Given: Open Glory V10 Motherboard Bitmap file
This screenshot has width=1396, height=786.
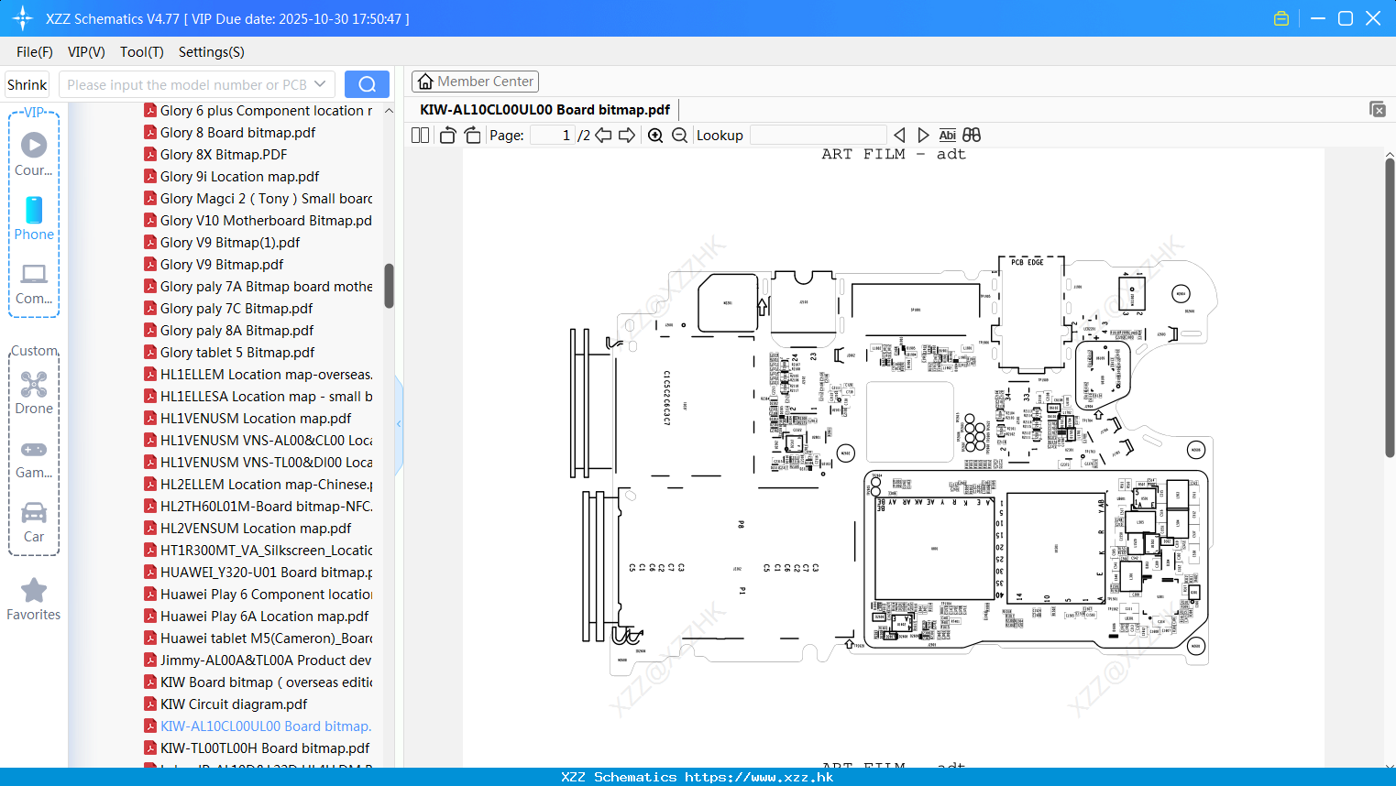Looking at the screenshot, I should point(258,220).
